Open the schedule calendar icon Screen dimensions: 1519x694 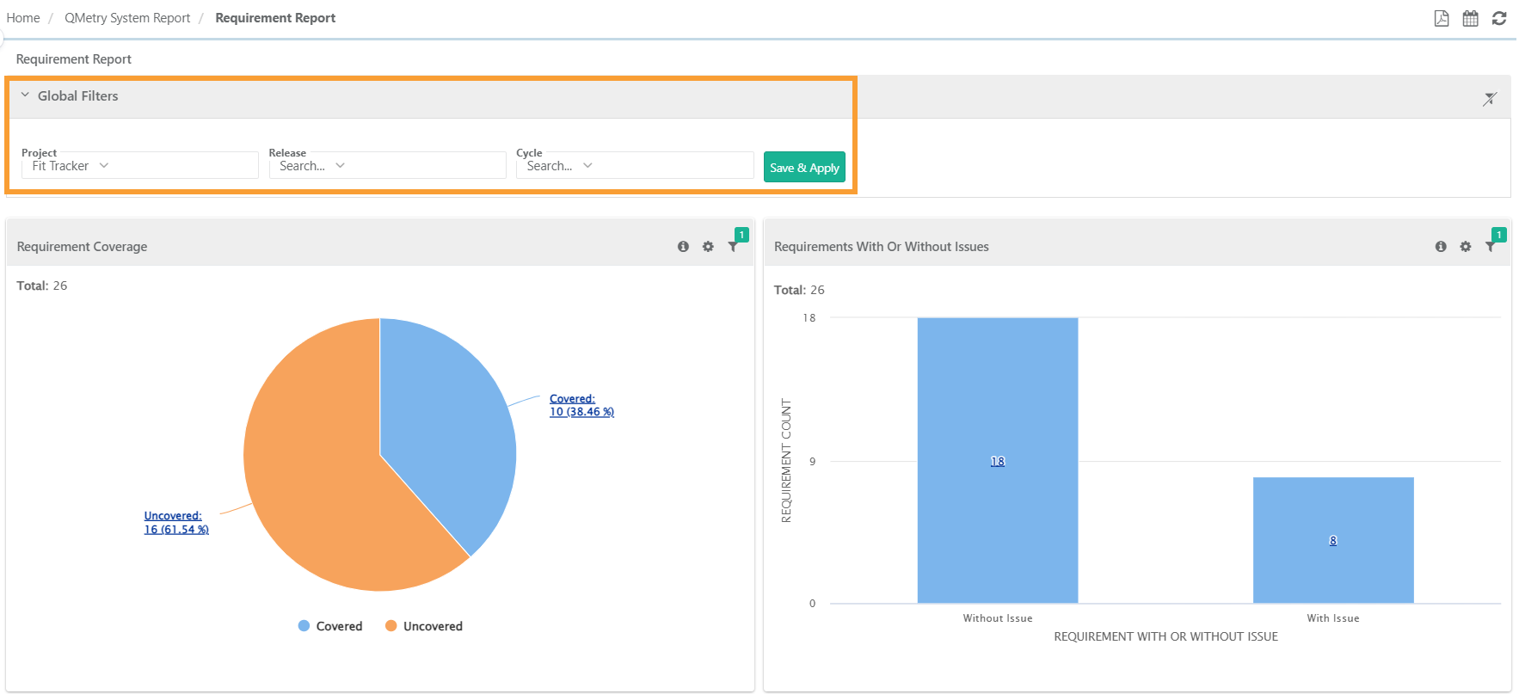point(1470,18)
